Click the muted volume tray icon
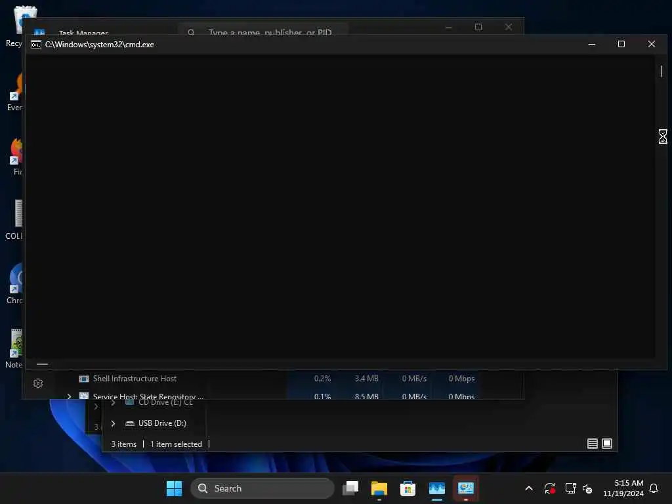This screenshot has width=672, height=504. (587, 488)
